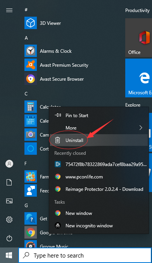Open the 3D Viewer app icon

[31, 23]
